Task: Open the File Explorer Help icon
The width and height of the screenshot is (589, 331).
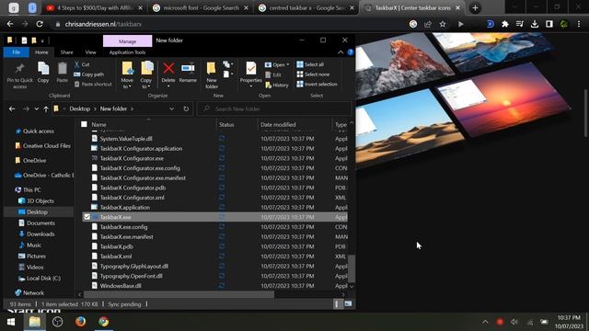Action: [x=350, y=52]
